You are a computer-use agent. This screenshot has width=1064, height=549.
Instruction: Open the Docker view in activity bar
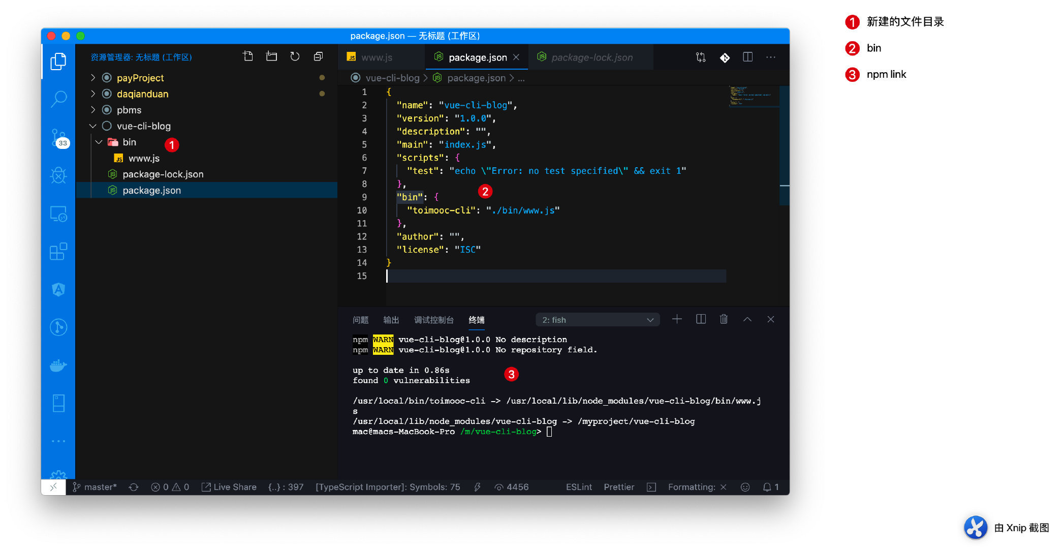58,365
